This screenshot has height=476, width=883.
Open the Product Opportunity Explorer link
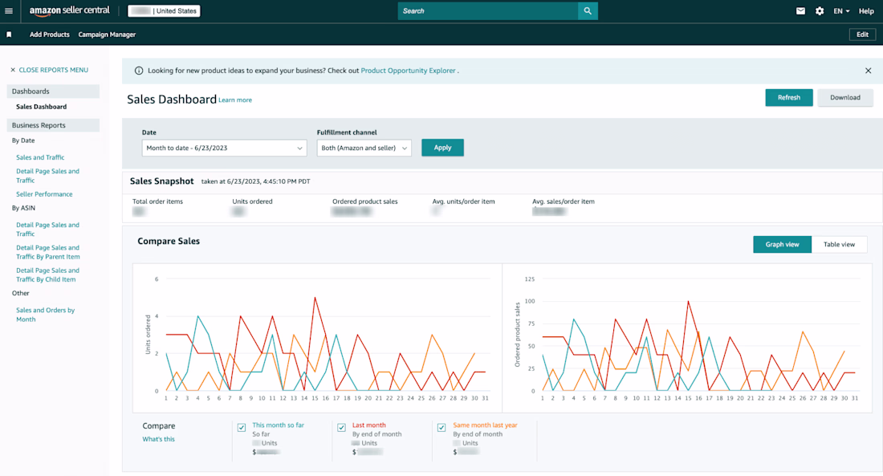point(409,71)
